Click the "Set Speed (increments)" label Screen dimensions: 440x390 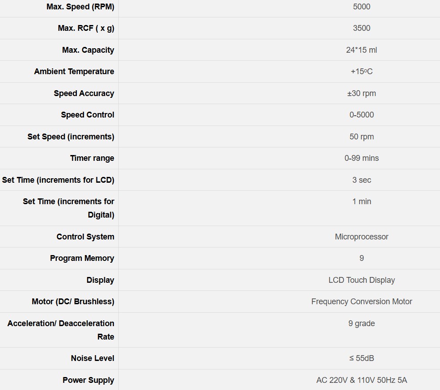coord(71,137)
